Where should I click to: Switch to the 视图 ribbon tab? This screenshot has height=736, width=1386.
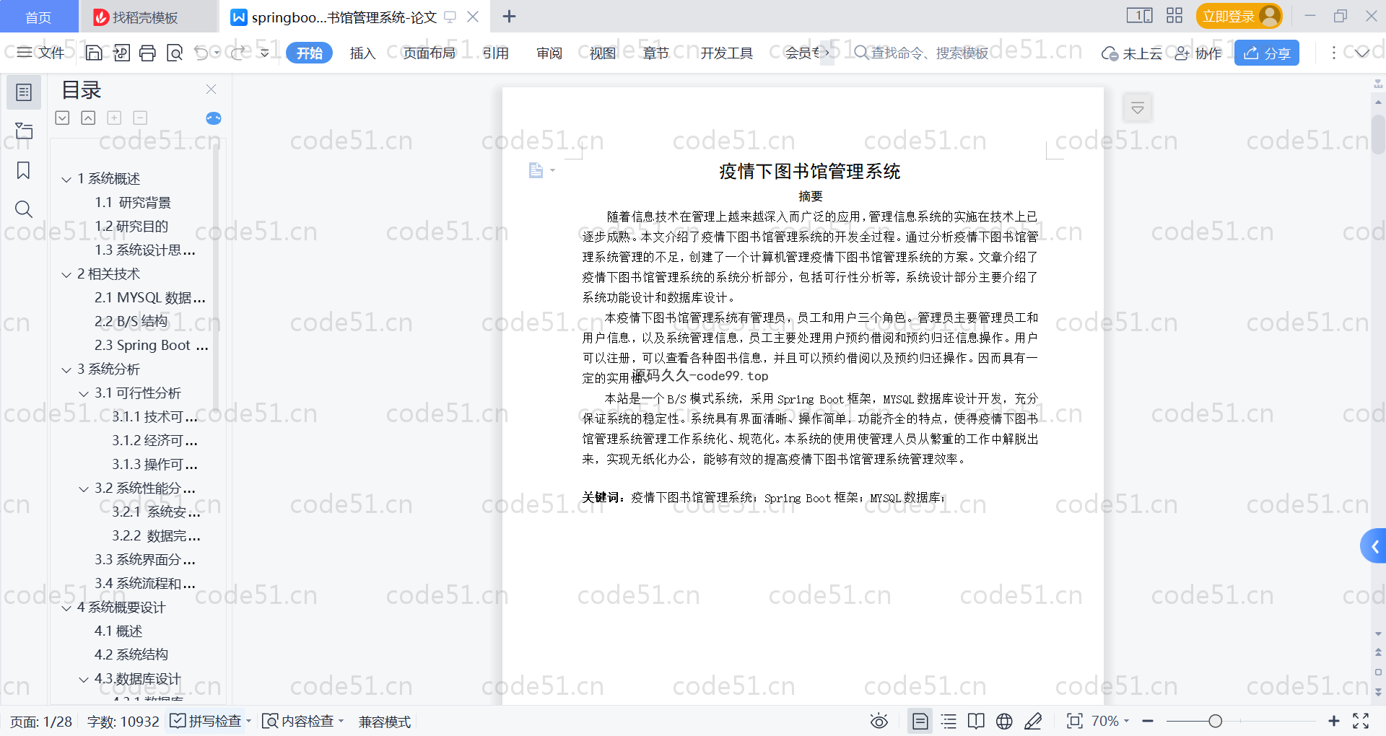coord(603,53)
